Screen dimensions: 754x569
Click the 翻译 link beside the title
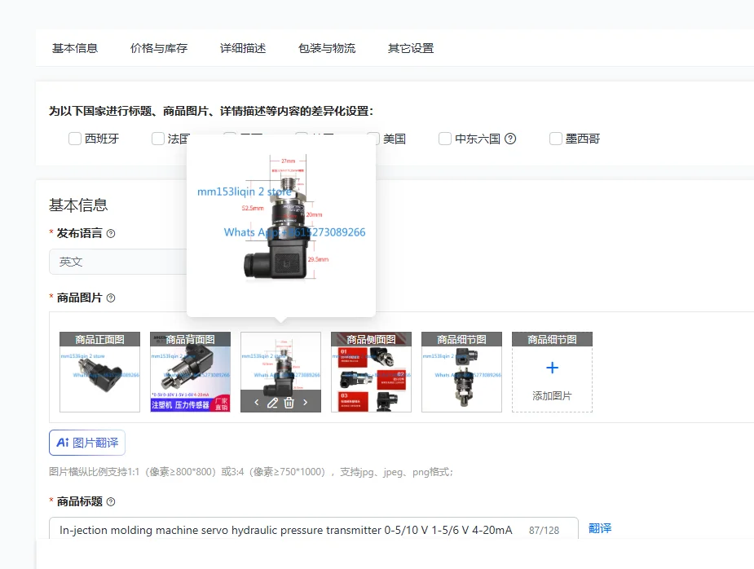[600, 528]
